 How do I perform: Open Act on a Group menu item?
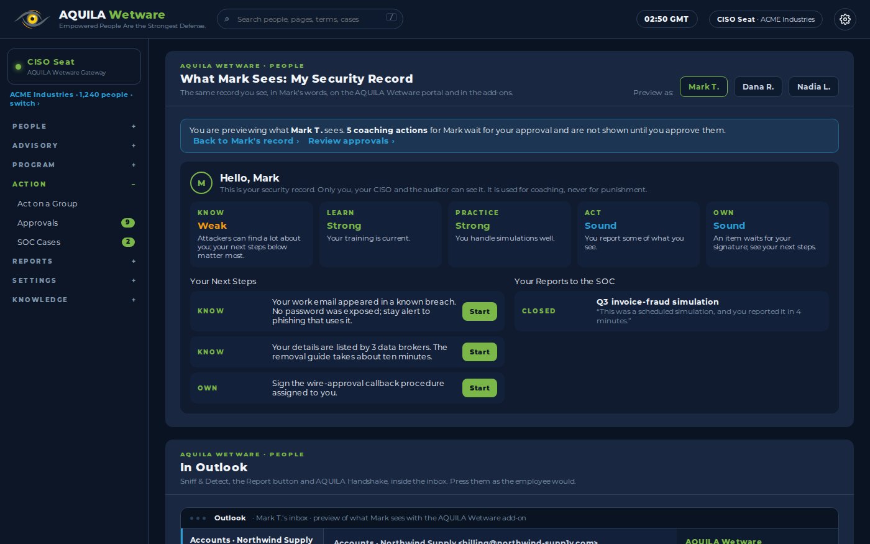point(74,203)
